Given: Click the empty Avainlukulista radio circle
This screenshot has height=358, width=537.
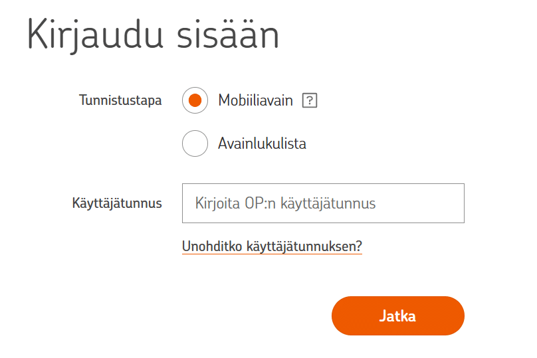Looking at the screenshot, I should click(x=195, y=143).
